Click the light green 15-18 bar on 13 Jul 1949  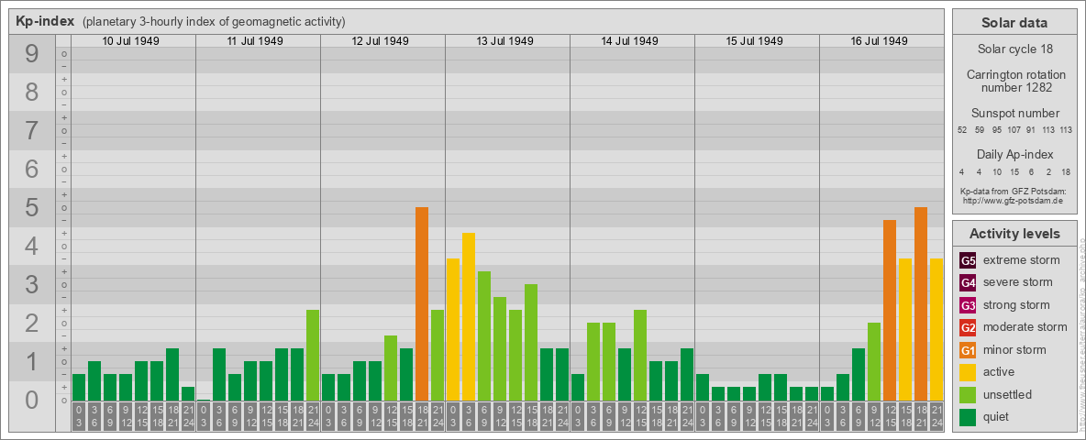[x=531, y=343]
